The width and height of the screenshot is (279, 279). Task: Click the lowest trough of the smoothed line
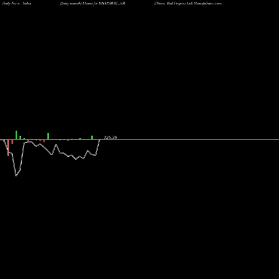point(16,176)
